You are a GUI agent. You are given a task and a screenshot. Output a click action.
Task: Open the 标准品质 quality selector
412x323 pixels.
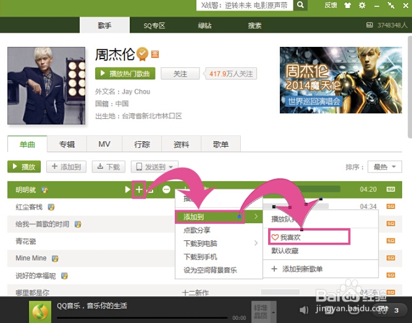[264, 312]
